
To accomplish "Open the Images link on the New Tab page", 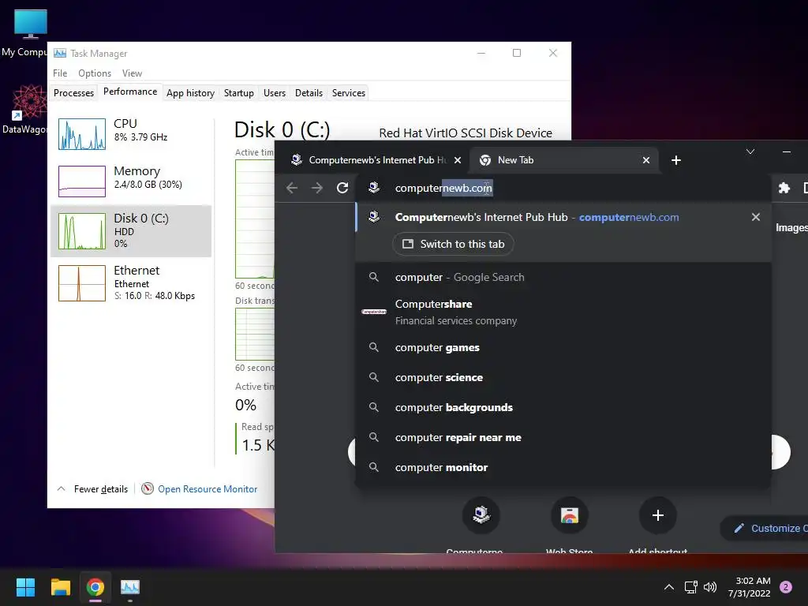I will (x=791, y=228).
